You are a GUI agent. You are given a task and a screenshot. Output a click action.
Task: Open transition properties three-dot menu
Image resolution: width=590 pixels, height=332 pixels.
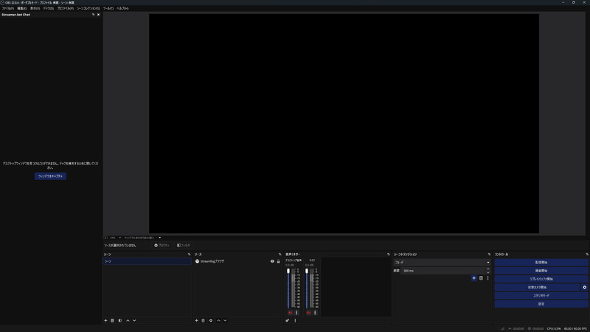tap(488, 278)
